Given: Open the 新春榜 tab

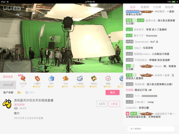Looking at the screenshot, I should 145,7.
